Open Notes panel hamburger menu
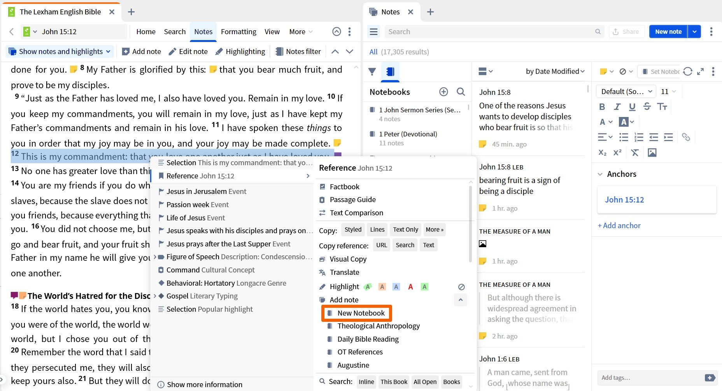722x391 pixels. 374,31
